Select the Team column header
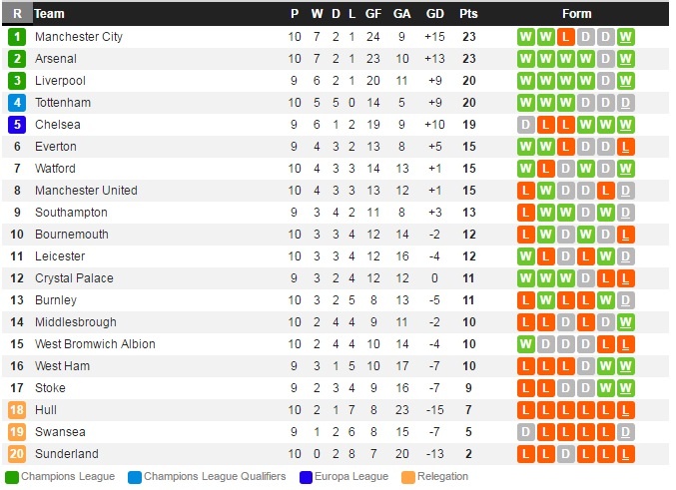The height and width of the screenshot is (490, 676). pyautogui.click(x=50, y=14)
